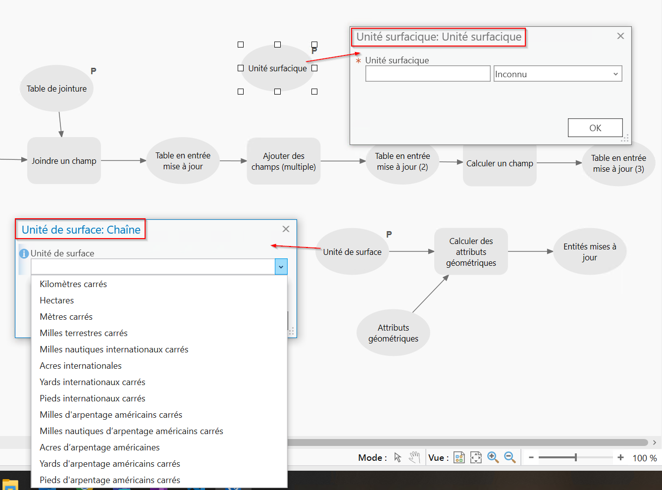Choose Pieds d'arpentage américains carrés

(159, 480)
